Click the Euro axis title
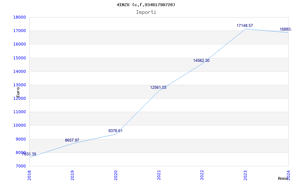Screen dimensions: 292x182 click(x=18, y=92)
